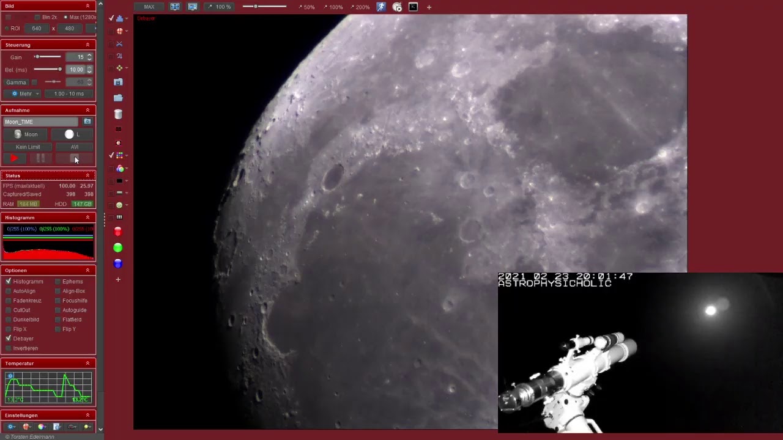Open the capture folder icon
This screenshot has height=440, width=783.
[x=119, y=98]
